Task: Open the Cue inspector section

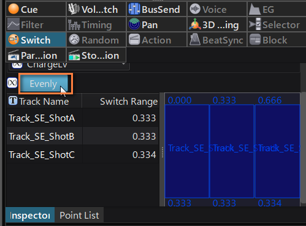Action: (36, 9)
